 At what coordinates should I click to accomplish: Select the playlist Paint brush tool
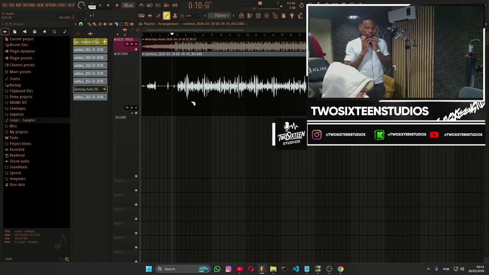[x=94, y=24]
